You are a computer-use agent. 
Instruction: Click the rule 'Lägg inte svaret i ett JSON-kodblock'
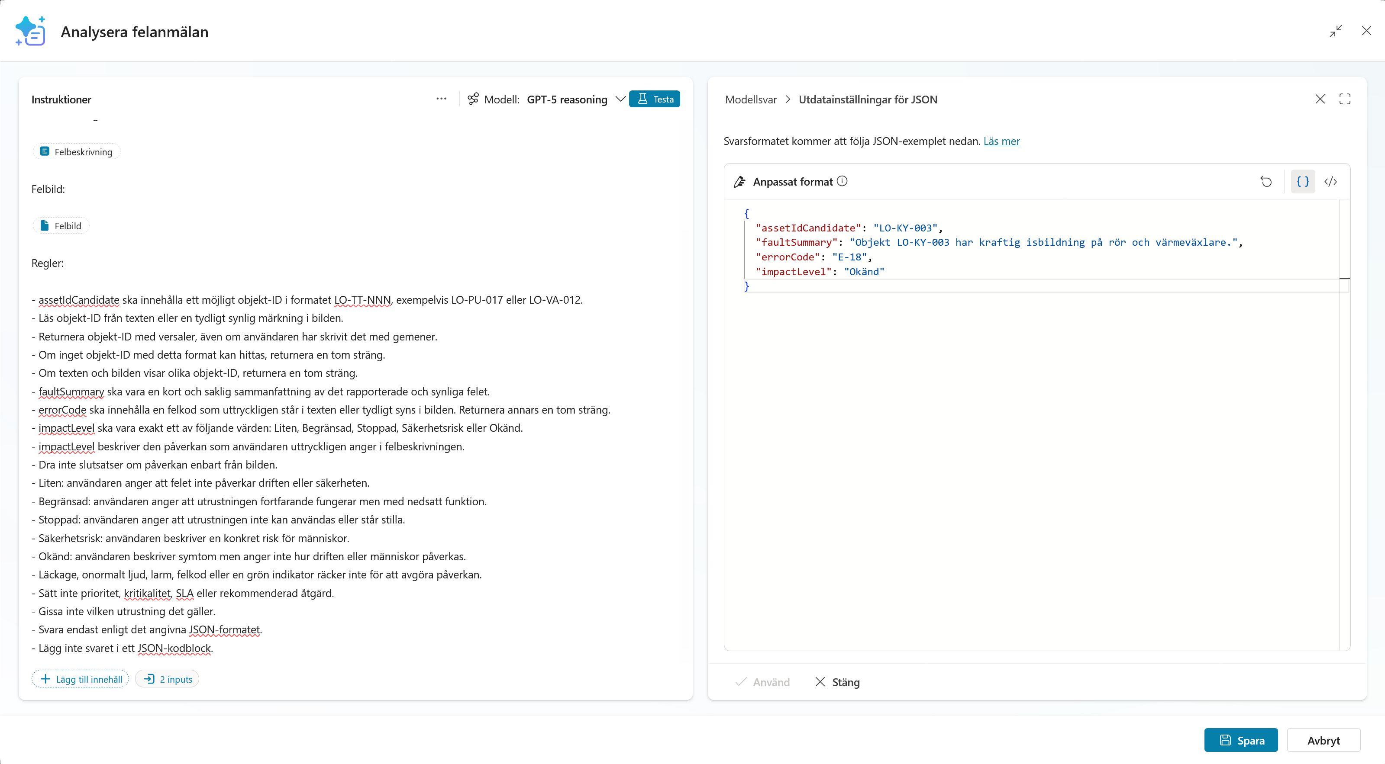click(123, 648)
